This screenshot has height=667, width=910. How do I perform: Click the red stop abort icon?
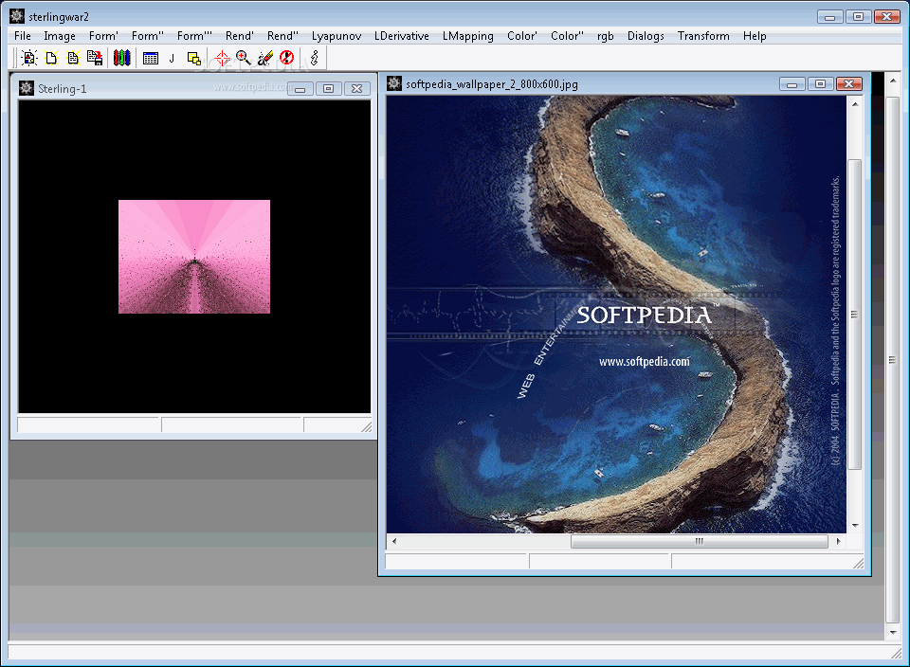(286, 58)
